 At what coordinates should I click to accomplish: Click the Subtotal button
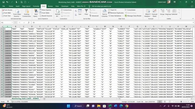[x=174, y=12]
